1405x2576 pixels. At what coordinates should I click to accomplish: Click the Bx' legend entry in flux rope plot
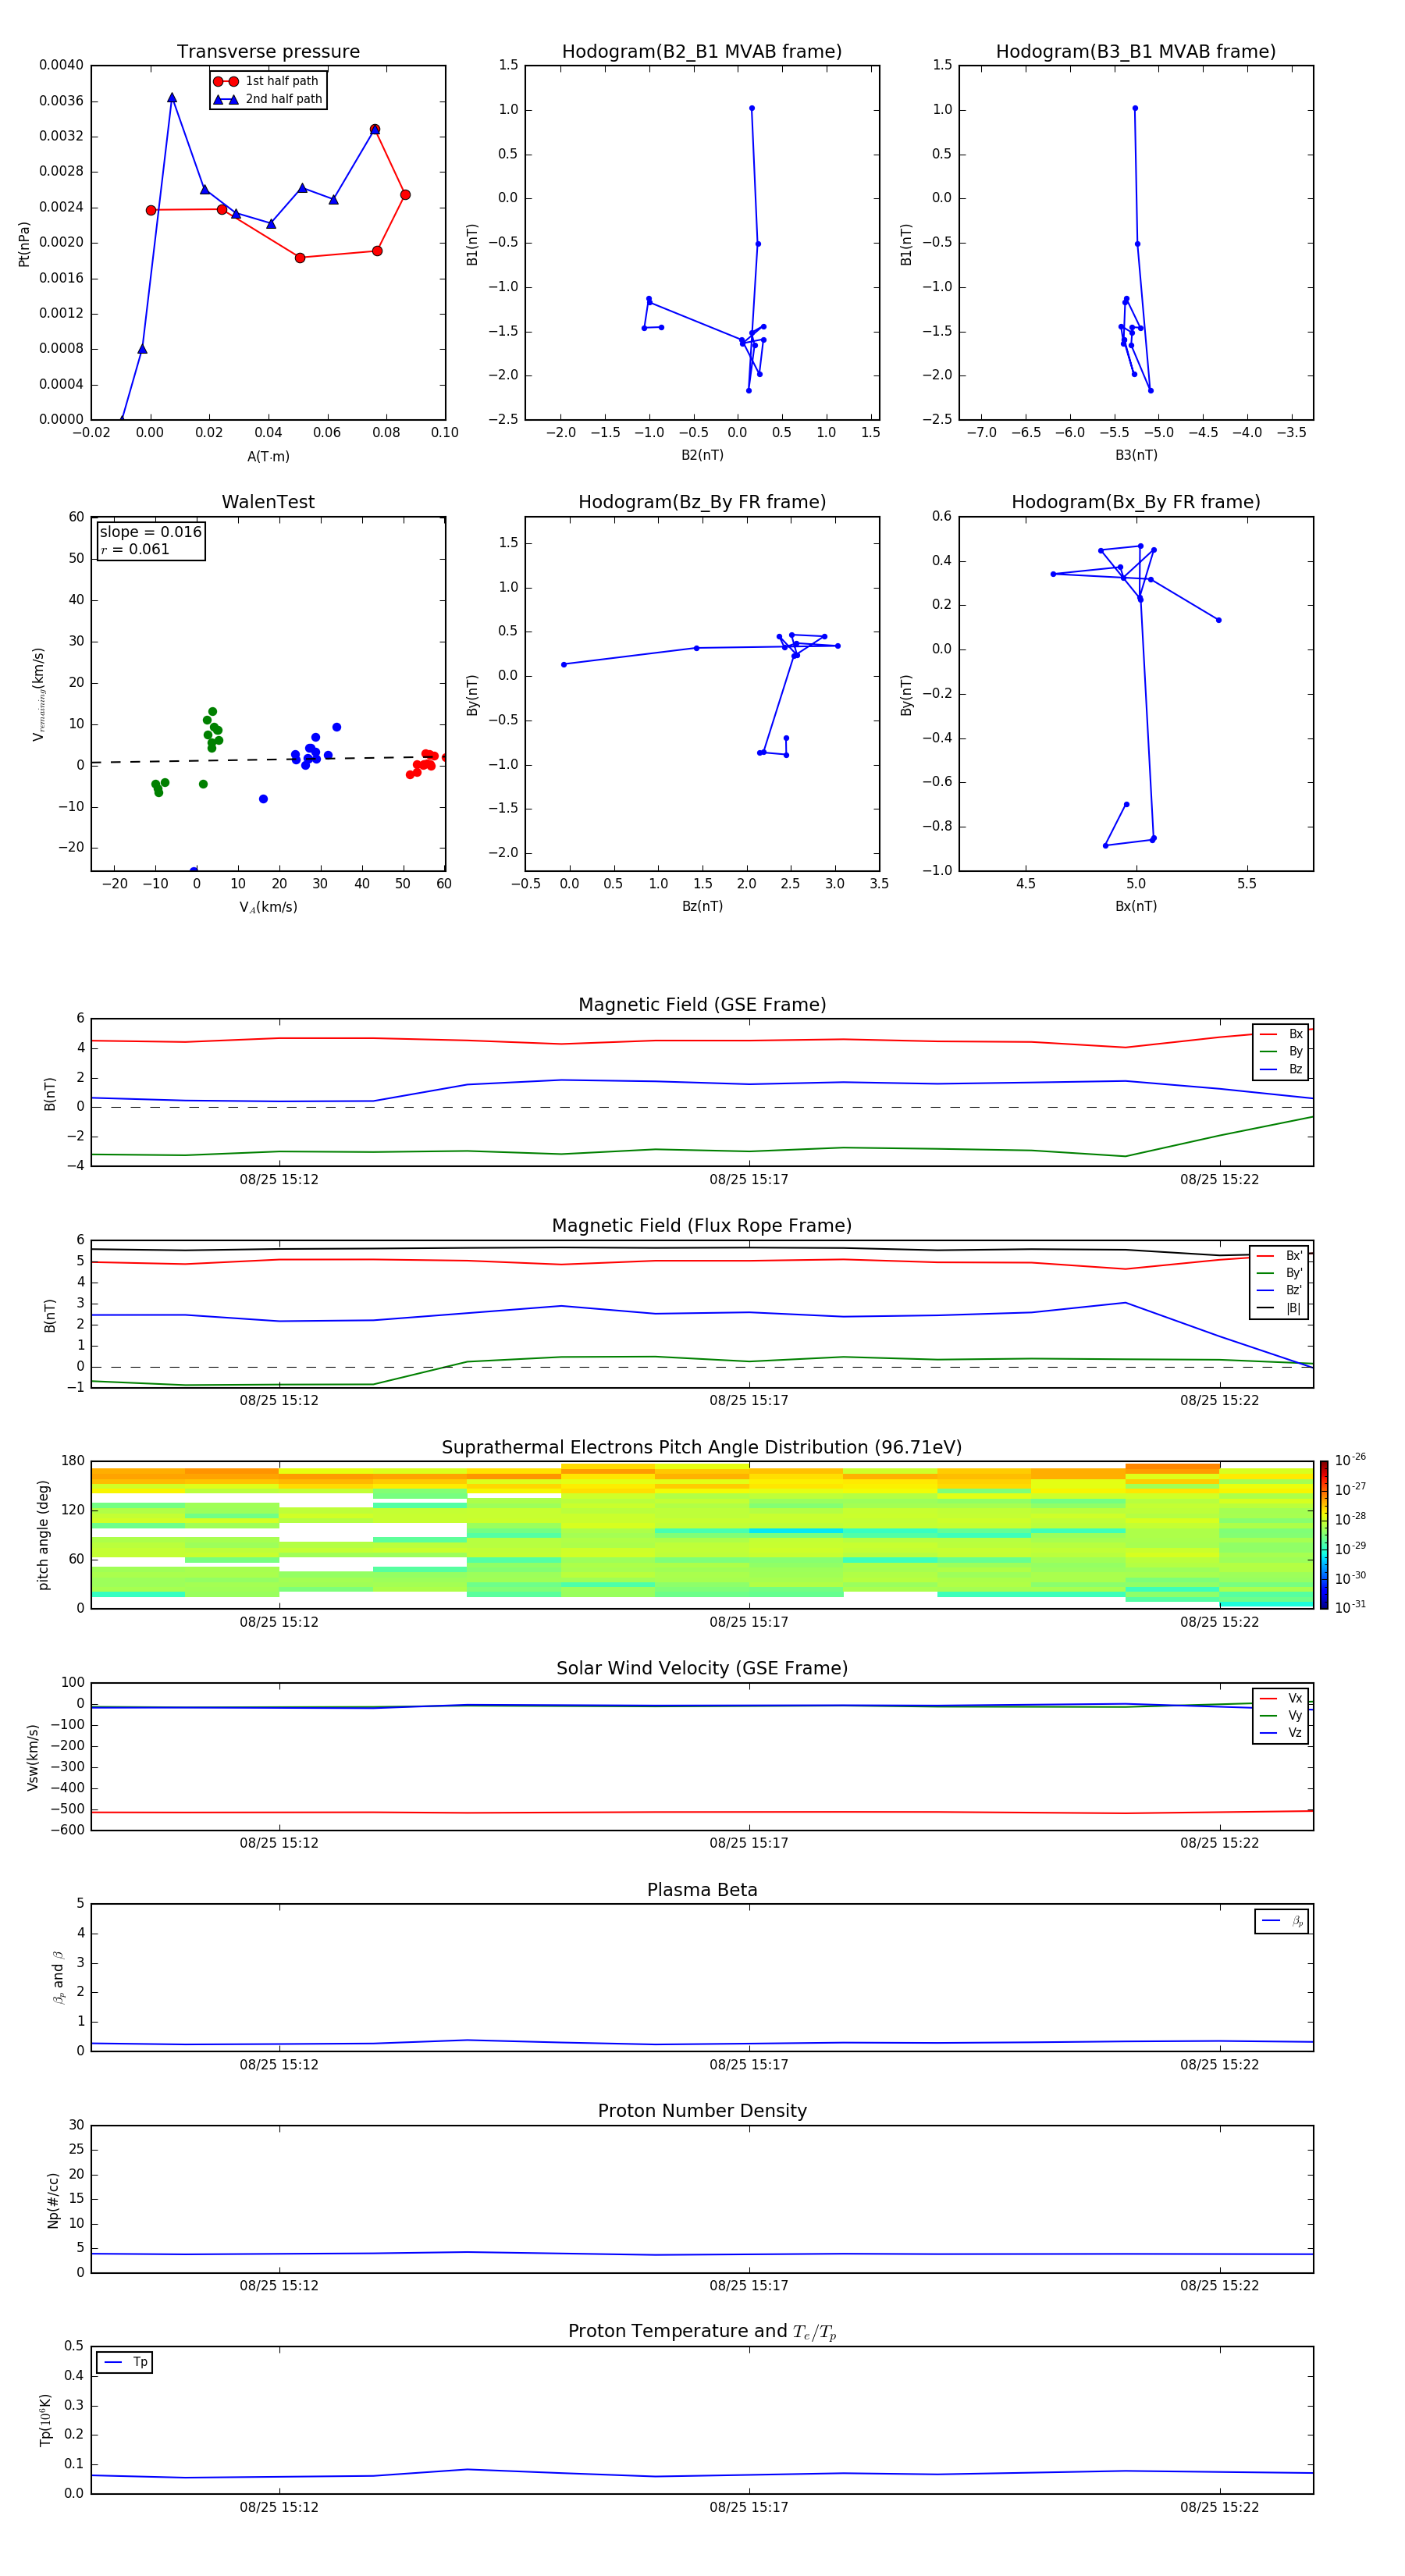[x=1279, y=1256]
